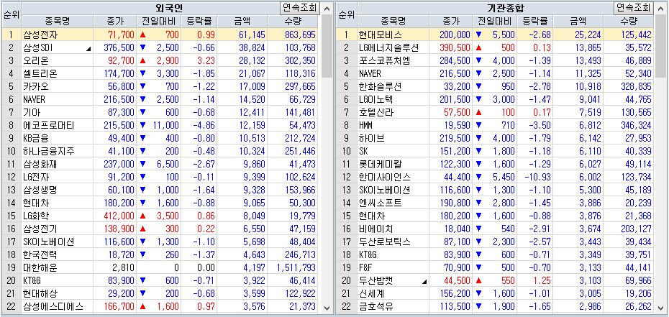
Task: Click 등락률 header in 외국인 table
Action: click(x=199, y=22)
